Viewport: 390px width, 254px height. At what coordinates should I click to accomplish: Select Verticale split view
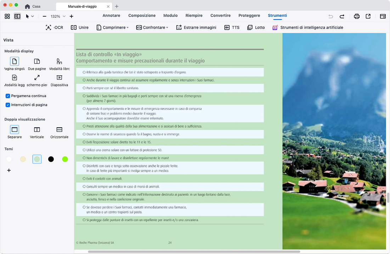point(37,130)
